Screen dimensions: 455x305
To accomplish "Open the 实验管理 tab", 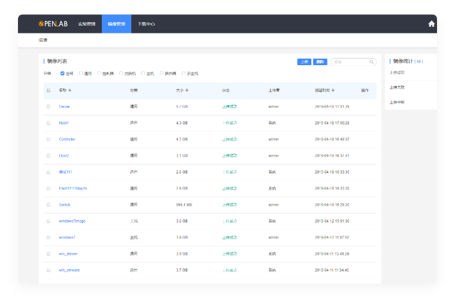I will (86, 24).
